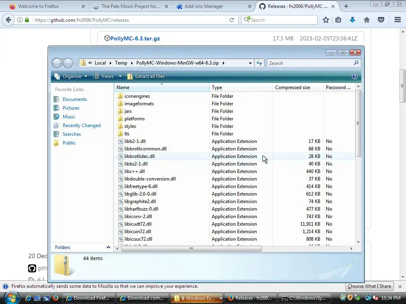Click the Pocket icon in the Firefox toolbar
The width and height of the screenshot is (406, 304).
click(381, 20)
